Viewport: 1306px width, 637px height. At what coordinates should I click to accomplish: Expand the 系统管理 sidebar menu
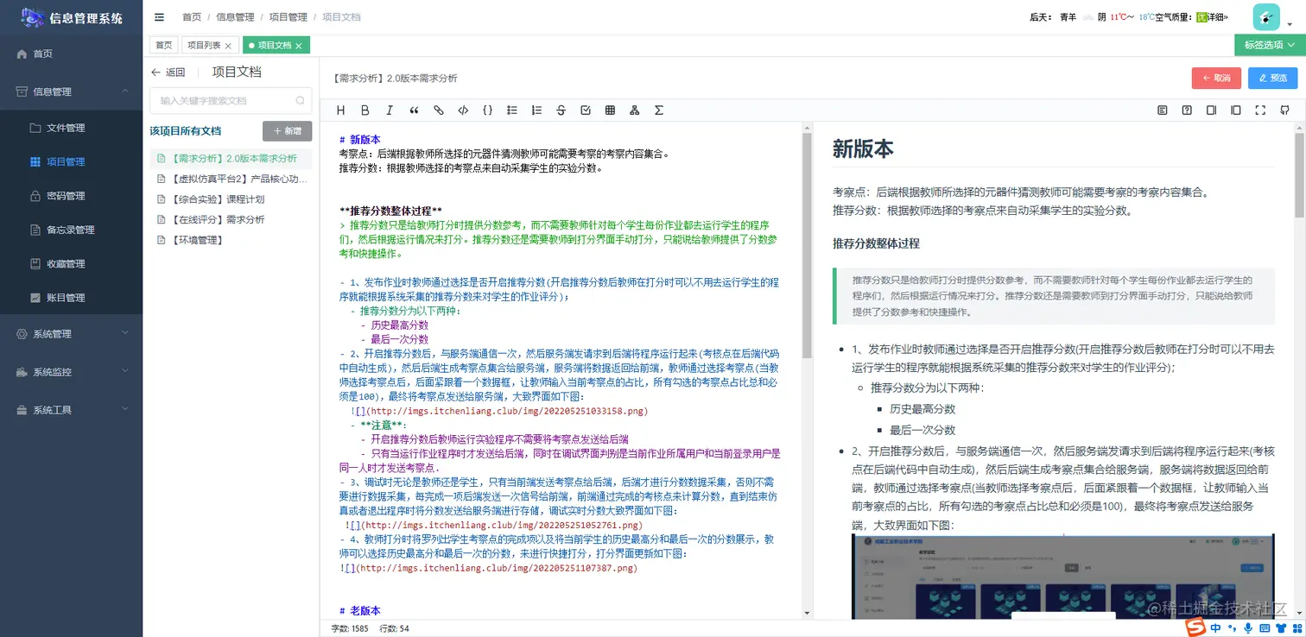[x=52, y=333]
